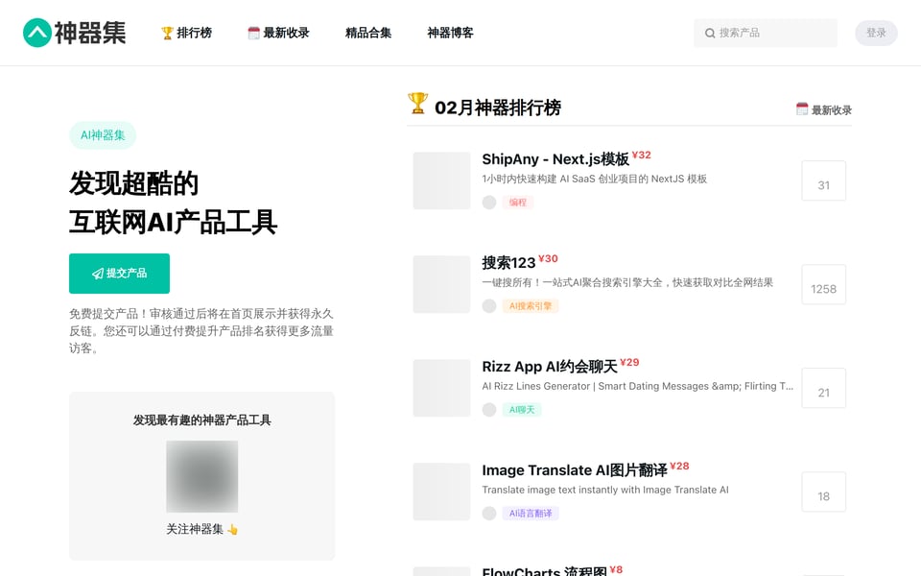Image resolution: width=921 pixels, height=576 pixels.
Task: Open the 最新收录 navigation item
Action: (278, 33)
